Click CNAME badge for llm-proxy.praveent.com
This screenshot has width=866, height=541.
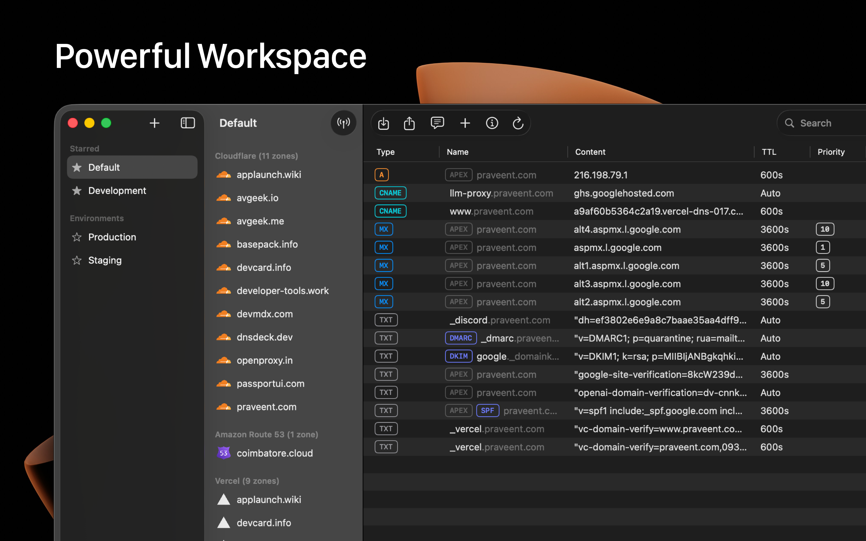[390, 193]
